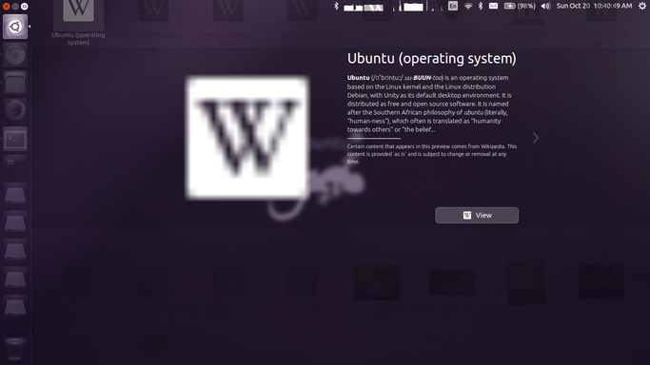Select the Ubuntu (operating system) result tile

tap(78, 23)
